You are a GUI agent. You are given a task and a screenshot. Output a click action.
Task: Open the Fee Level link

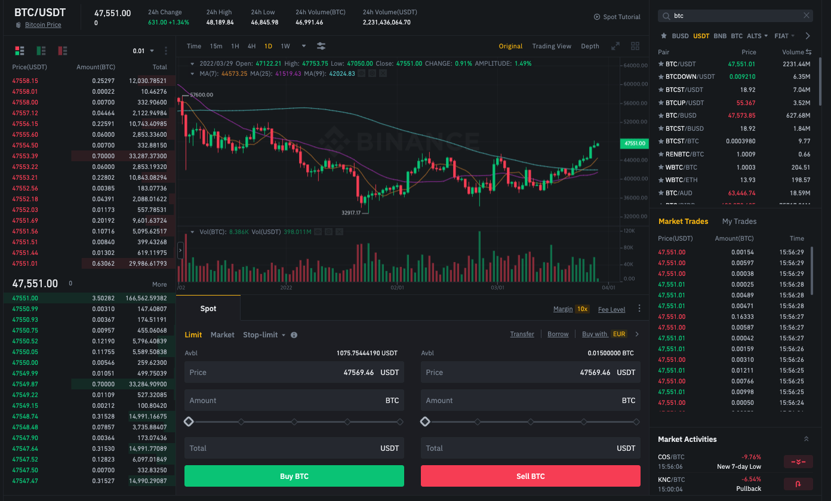612,309
